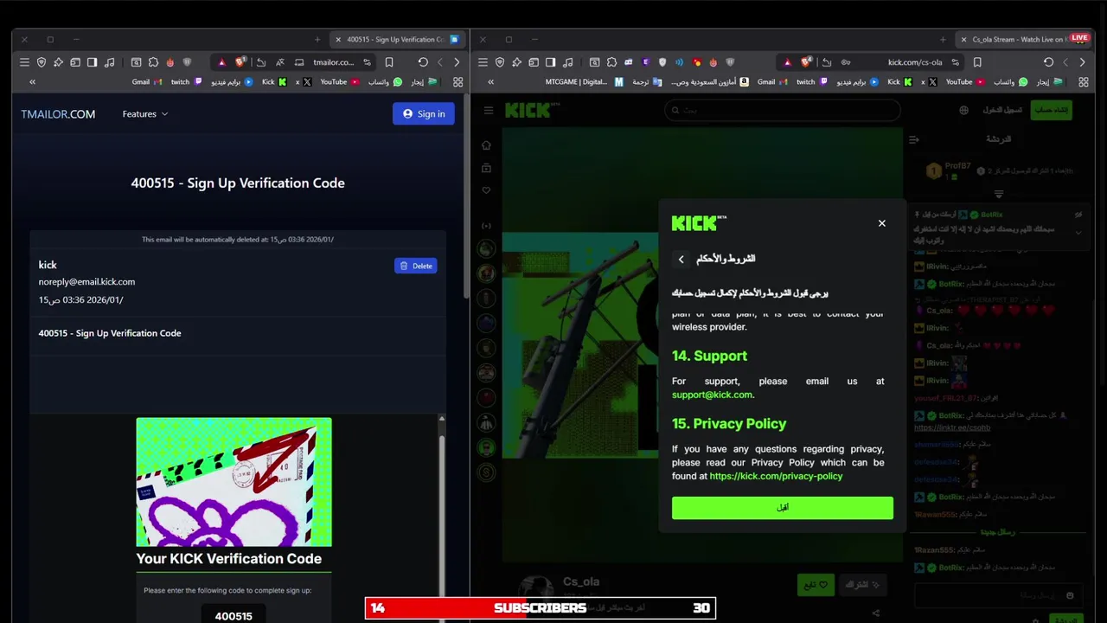Open music player icon in TMailor browser toolbar

(x=109, y=62)
